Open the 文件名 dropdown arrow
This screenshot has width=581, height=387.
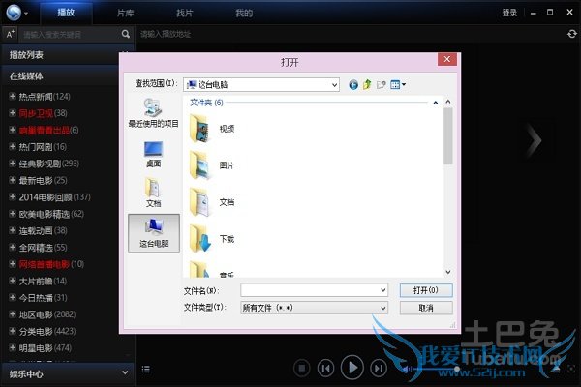(x=383, y=290)
